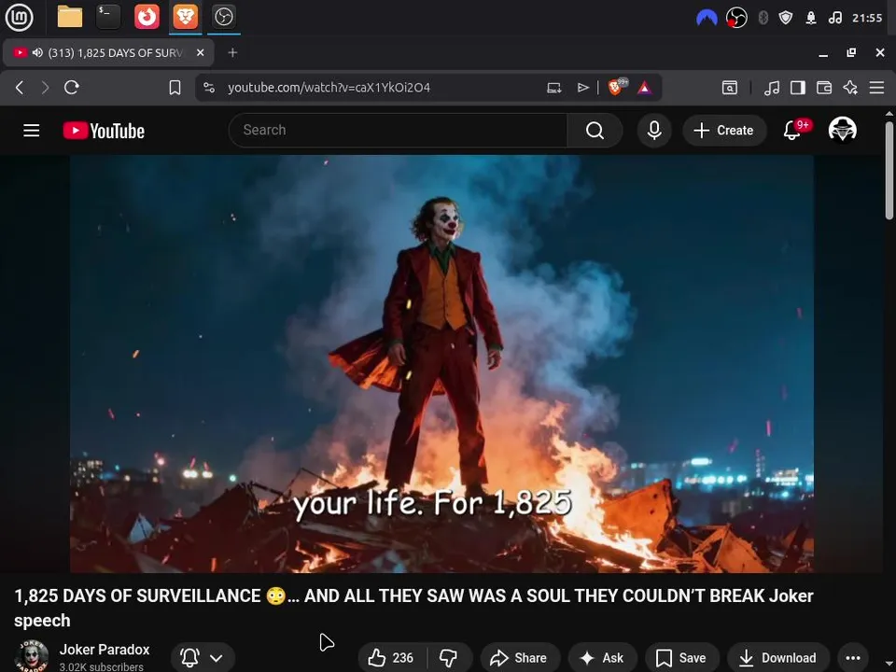Screen dimensions: 896x672
Task: Dislike this video
Action: coord(449,658)
